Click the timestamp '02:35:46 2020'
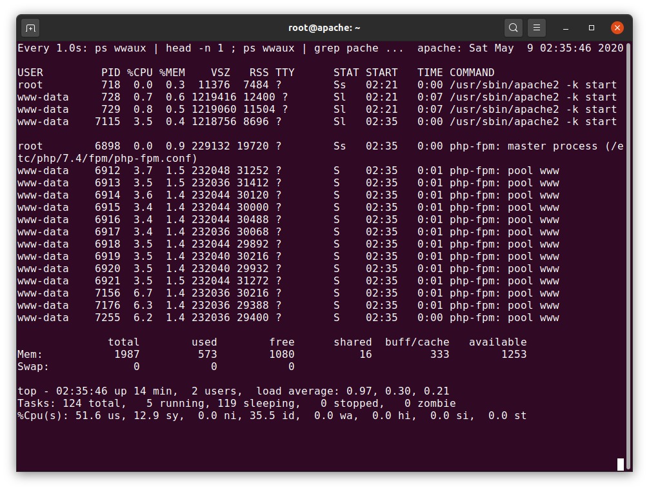This screenshot has height=490, width=649. click(581, 48)
